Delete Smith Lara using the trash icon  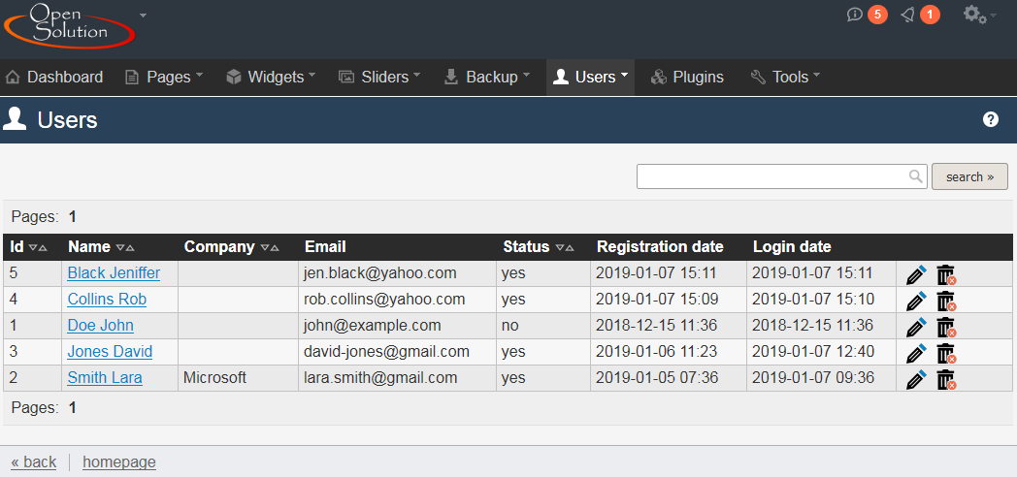(x=945, y=379)
